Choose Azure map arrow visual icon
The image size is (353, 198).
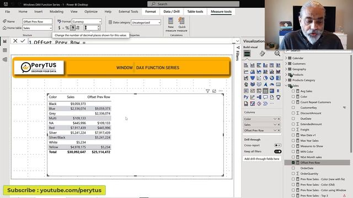pyautogui.click(x=265, y=84)
